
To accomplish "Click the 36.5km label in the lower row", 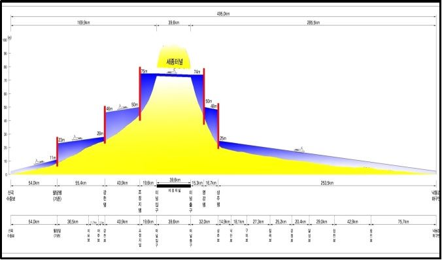I will click(x=73, y=222).
